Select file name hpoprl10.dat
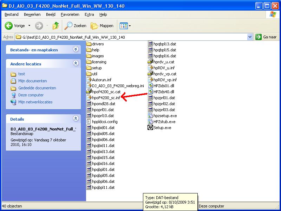The image size is (281, 211). (x=103, y=116)
